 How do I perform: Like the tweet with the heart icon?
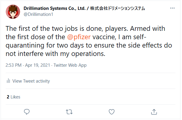coord(112,112)
